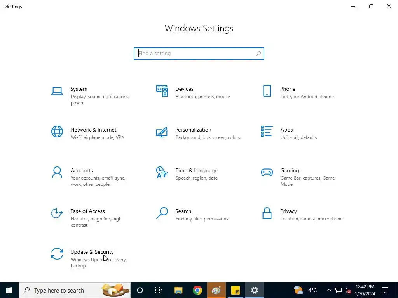398x298 pixels.
Task: Click the Phone heading text
Action: point(288,89)
